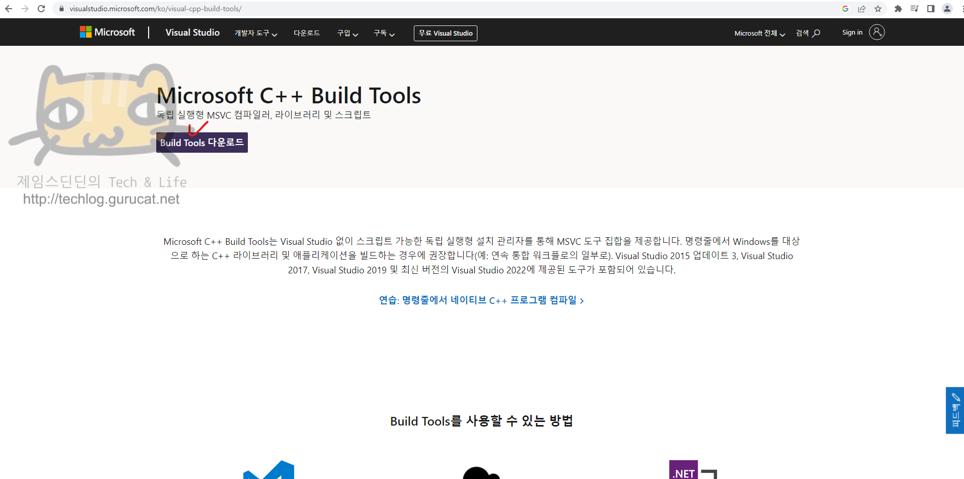This screenshot has height=479, width=964.
Task: Expand the 개발자 도구 menu
Action: pos(256,33)
